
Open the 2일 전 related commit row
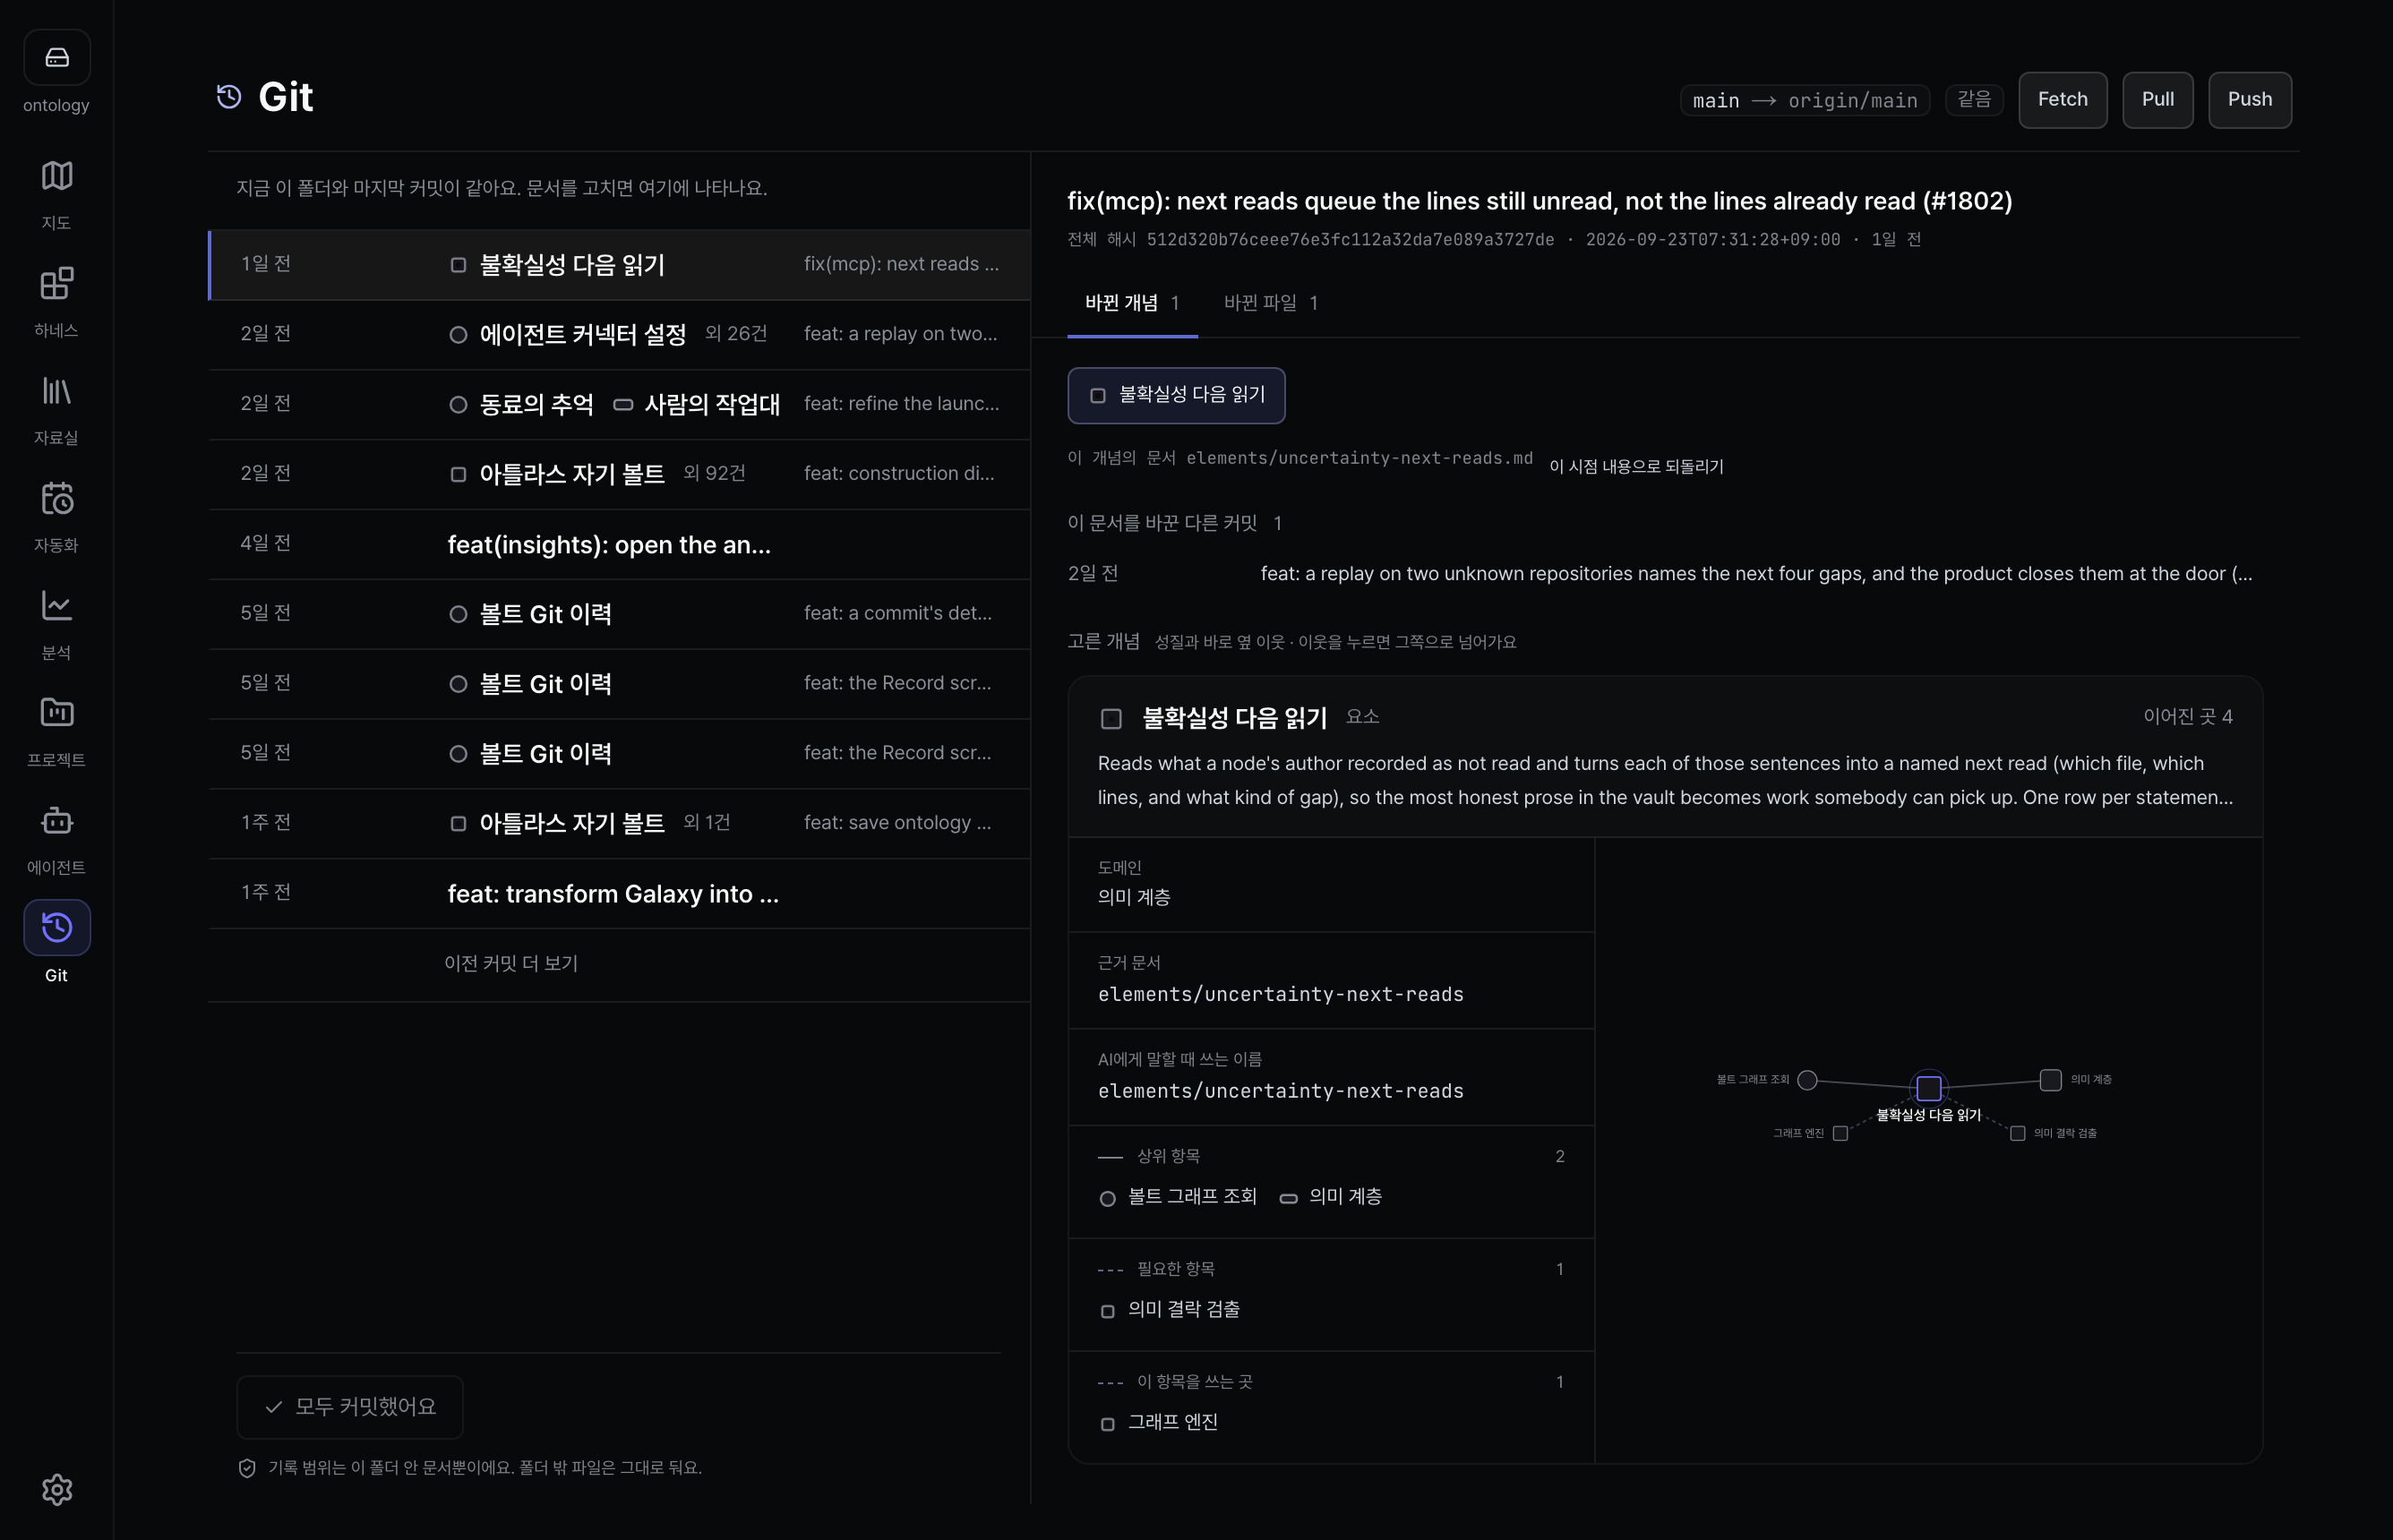click(1665, 574)
